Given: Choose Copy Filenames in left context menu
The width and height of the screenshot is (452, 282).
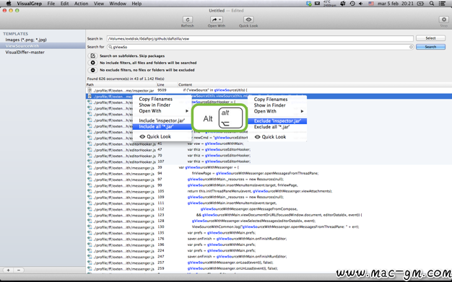Looking at the screenshot, I should click(162, 99).
